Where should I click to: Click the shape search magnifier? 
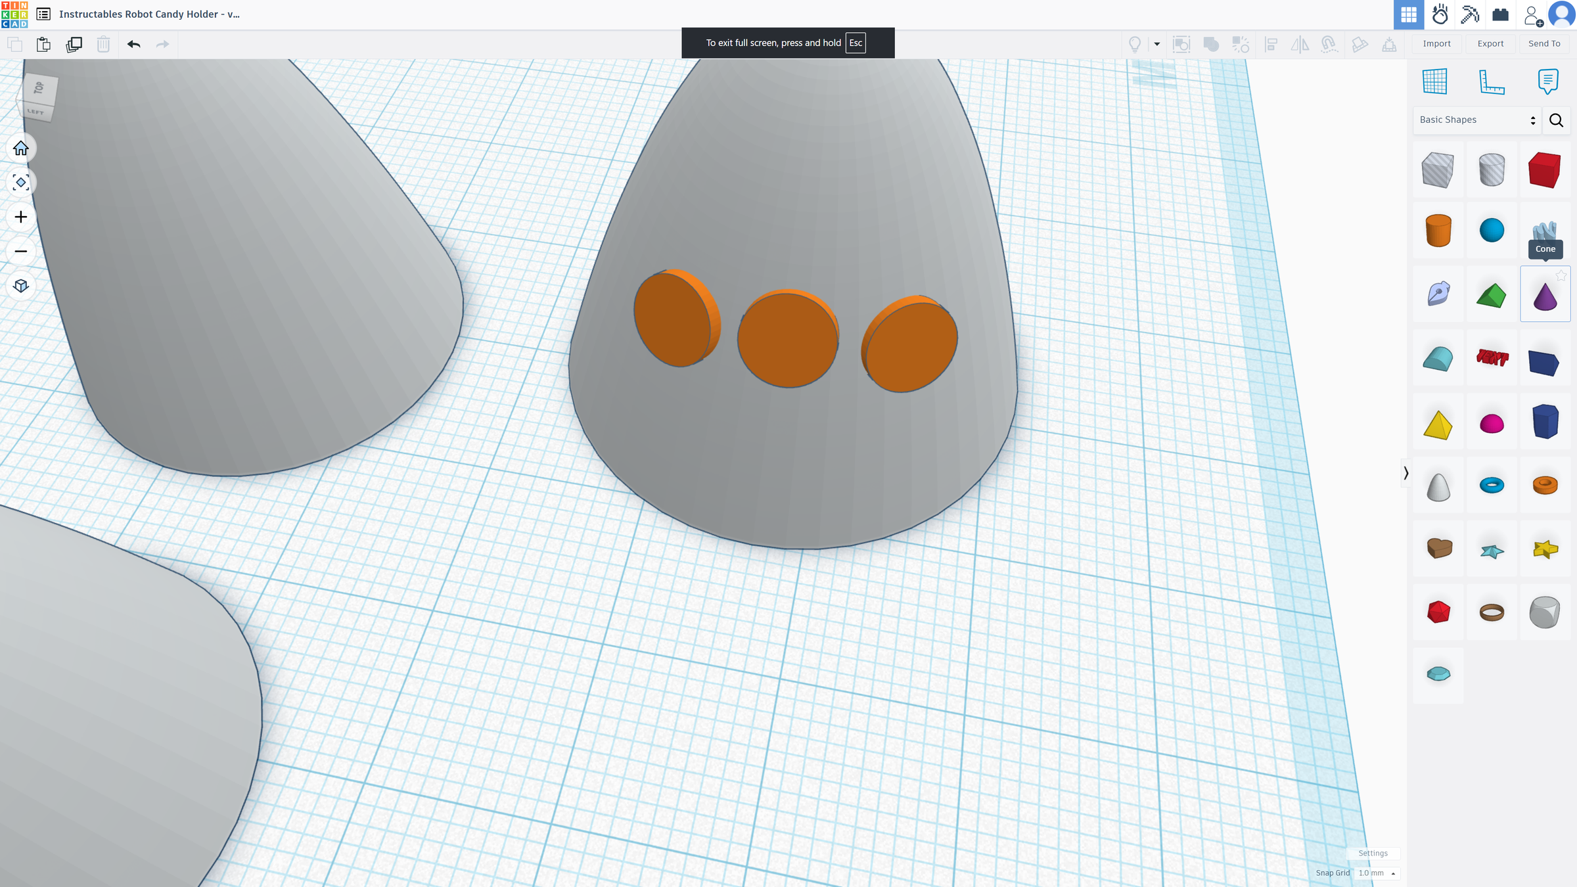pos(1556,120)
